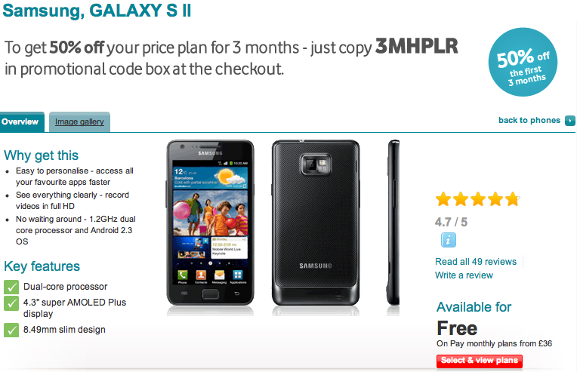The height and width of the screenshot is (372, 577).
Task: Open Read all 49 reviews link
Action: pos(476,262)
